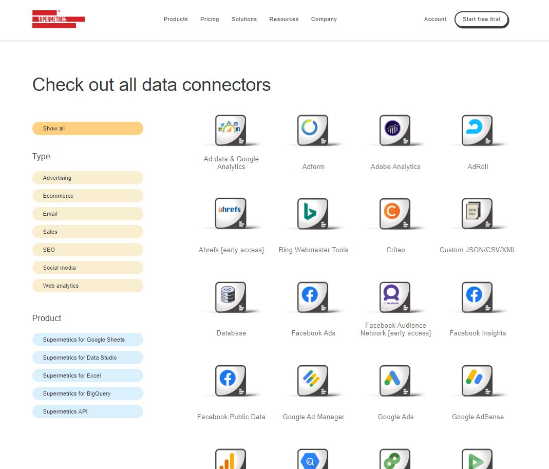Click Ad data & Google Analytics label
The image size is (549, 469).
pyautogui.click(x=231, y=163)
